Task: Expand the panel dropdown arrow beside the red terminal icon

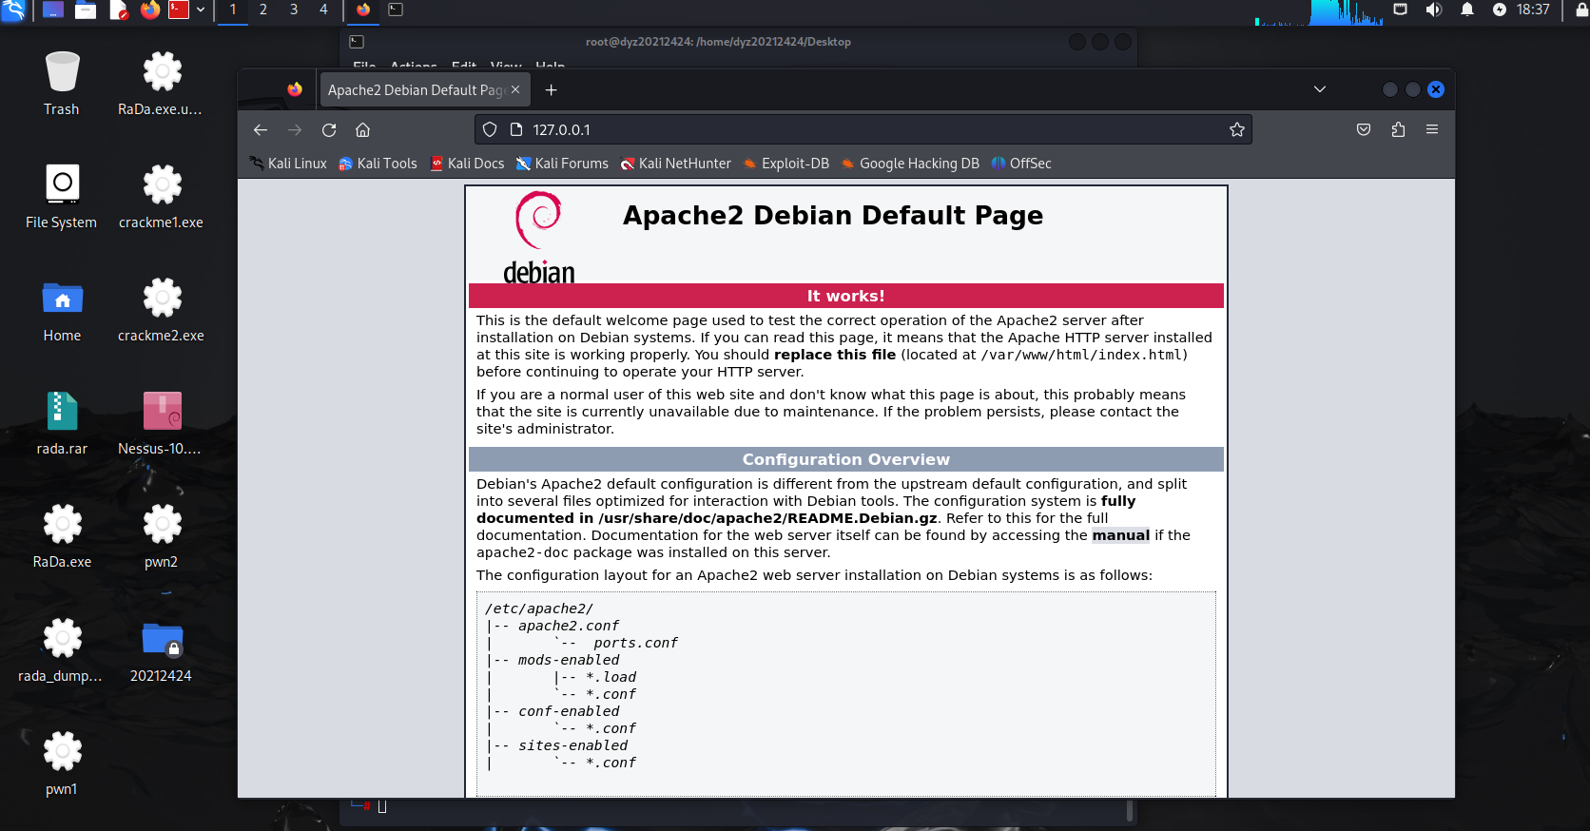Action: [201, 10]
